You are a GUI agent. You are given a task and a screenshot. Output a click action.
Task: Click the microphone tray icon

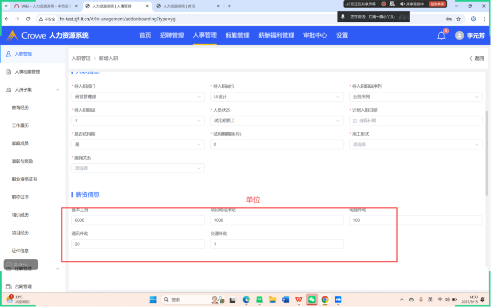421,299
